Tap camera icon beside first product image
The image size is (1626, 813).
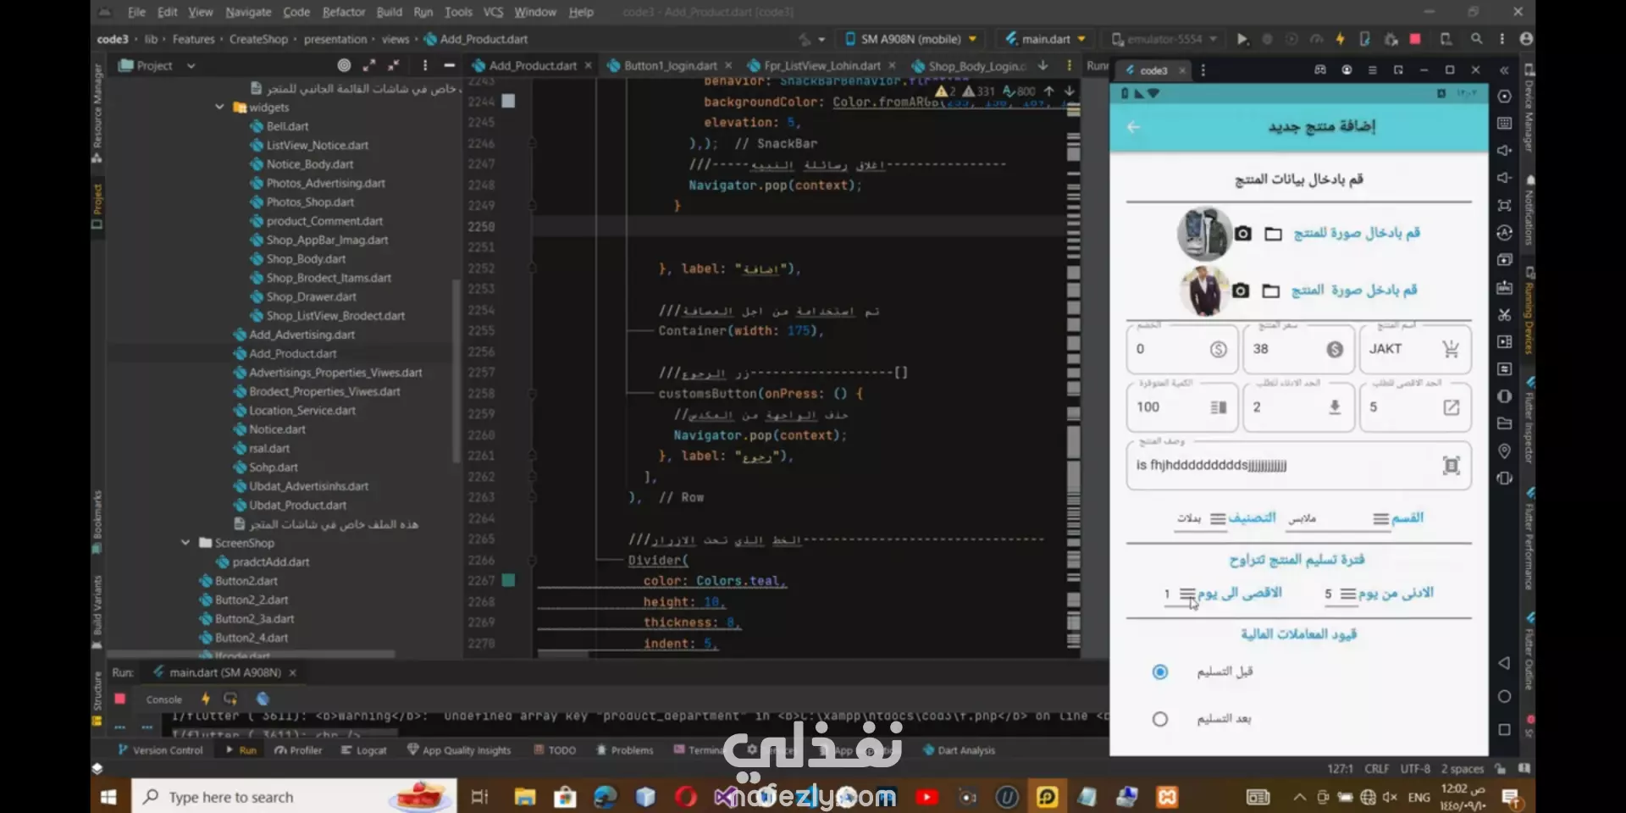pyautogui.click(x=1242, y=233)
